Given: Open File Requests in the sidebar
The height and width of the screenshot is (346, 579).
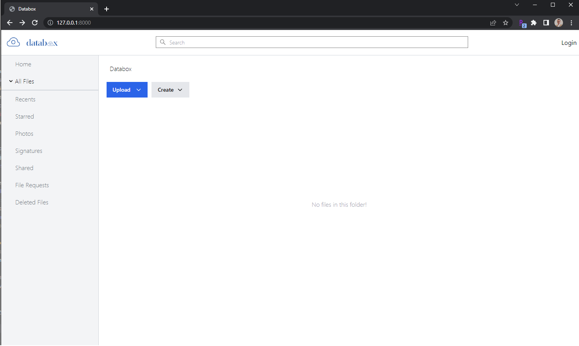Looking at the screenshot, I should click(x=32, y=185).
